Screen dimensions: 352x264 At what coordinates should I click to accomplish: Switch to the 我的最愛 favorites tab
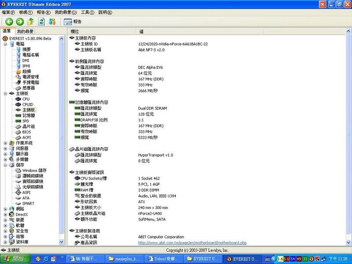click(25, 31)
